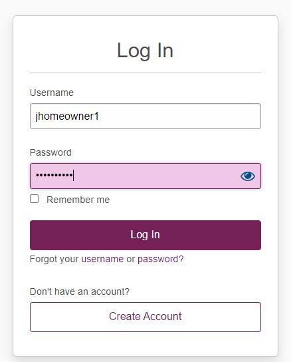Click the divider line below heading
291x362 pixels.
[x=145, y=73]
